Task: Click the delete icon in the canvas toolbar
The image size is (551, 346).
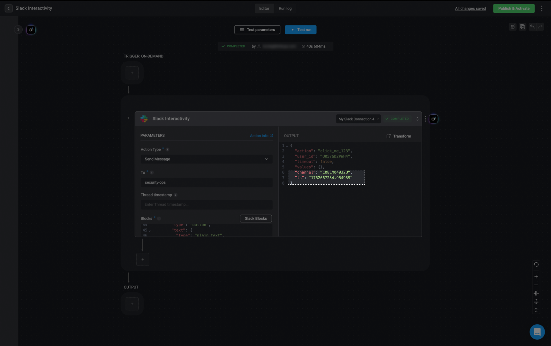Action: pos(513,27)
